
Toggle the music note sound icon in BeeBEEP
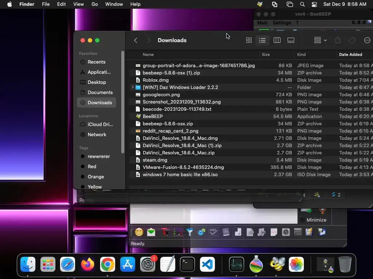pyautogui.click(x=238, y=232)
